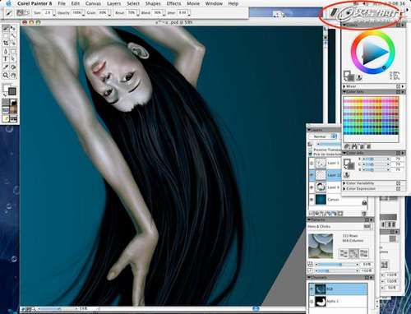Click first icon below color set

click(x=348, y=146)
